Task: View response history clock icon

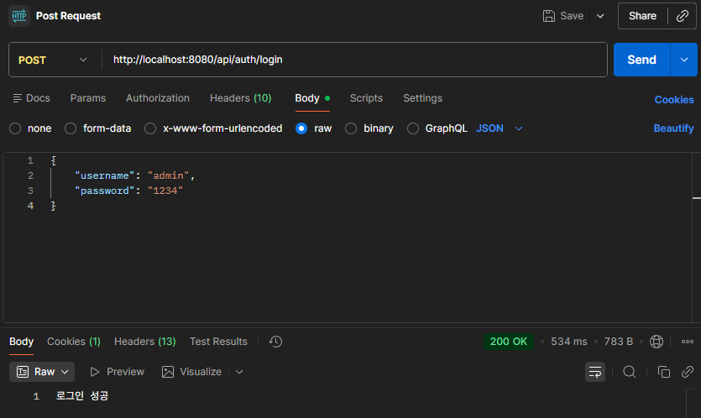Action: (275, 342)
